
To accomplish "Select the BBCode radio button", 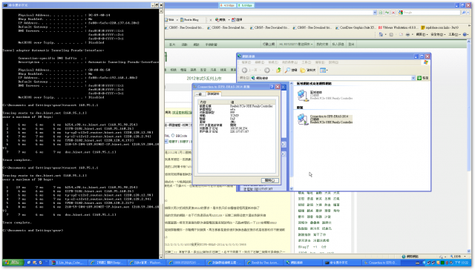I will tap(173, 135).
